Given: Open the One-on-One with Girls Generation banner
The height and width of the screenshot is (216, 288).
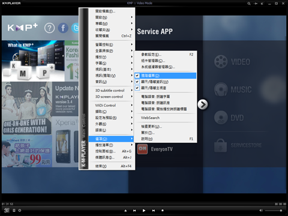Looking at the screenshot, I should [27, 108].
